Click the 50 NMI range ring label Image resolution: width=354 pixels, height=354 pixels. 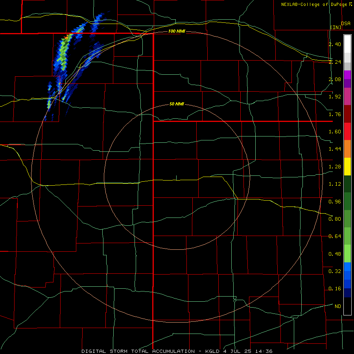tap(177, 104)
